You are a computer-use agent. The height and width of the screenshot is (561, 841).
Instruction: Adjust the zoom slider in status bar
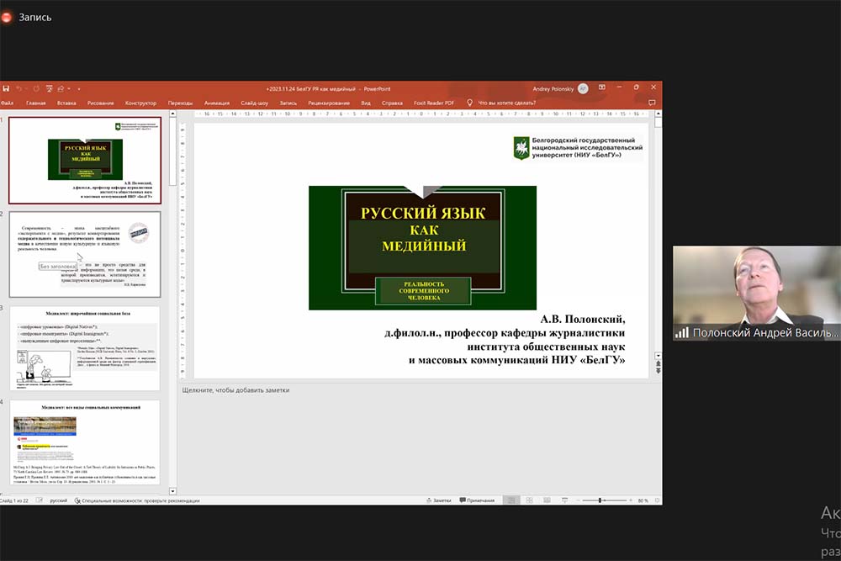[600, 500]
